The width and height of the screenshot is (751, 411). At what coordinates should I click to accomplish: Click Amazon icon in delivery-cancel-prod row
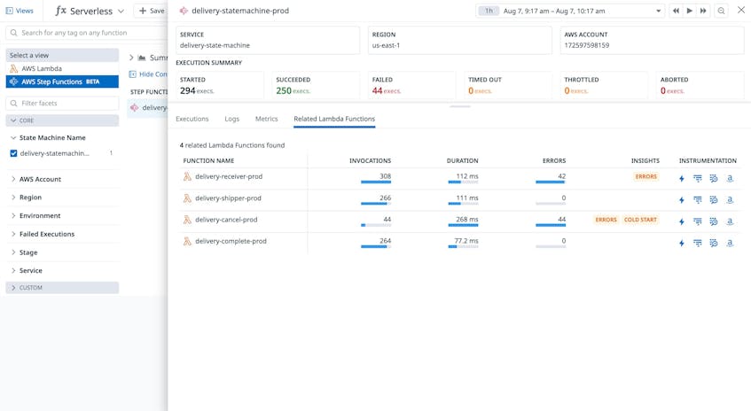(x=730, y=221)
